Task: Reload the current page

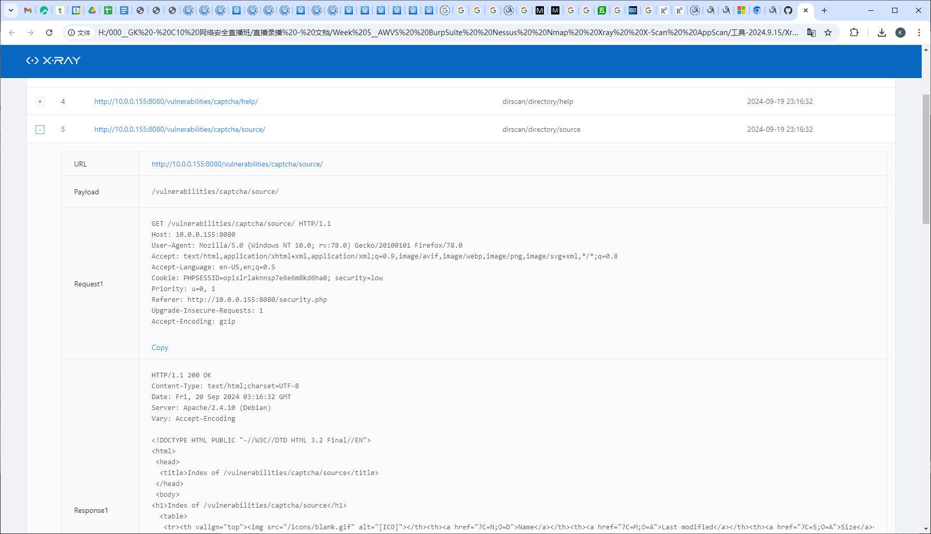Action: point(49,33)
